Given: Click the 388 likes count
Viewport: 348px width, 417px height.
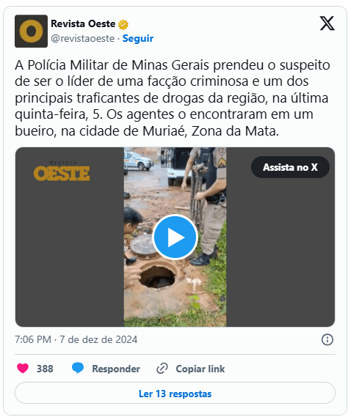Looking at the screenshot, I should pyautogui.click(x=45, y=369).
